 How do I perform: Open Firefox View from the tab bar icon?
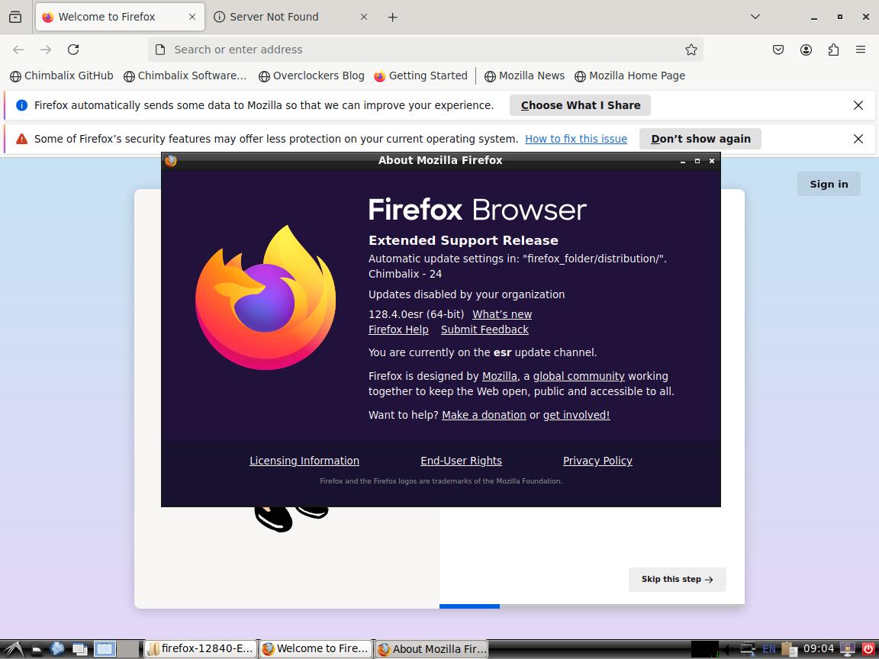tap(16, 17)
